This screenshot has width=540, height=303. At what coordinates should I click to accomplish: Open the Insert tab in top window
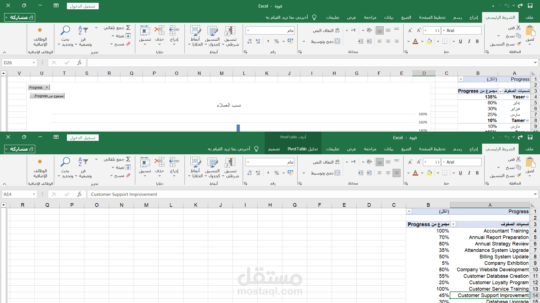(x=473, y=17)
